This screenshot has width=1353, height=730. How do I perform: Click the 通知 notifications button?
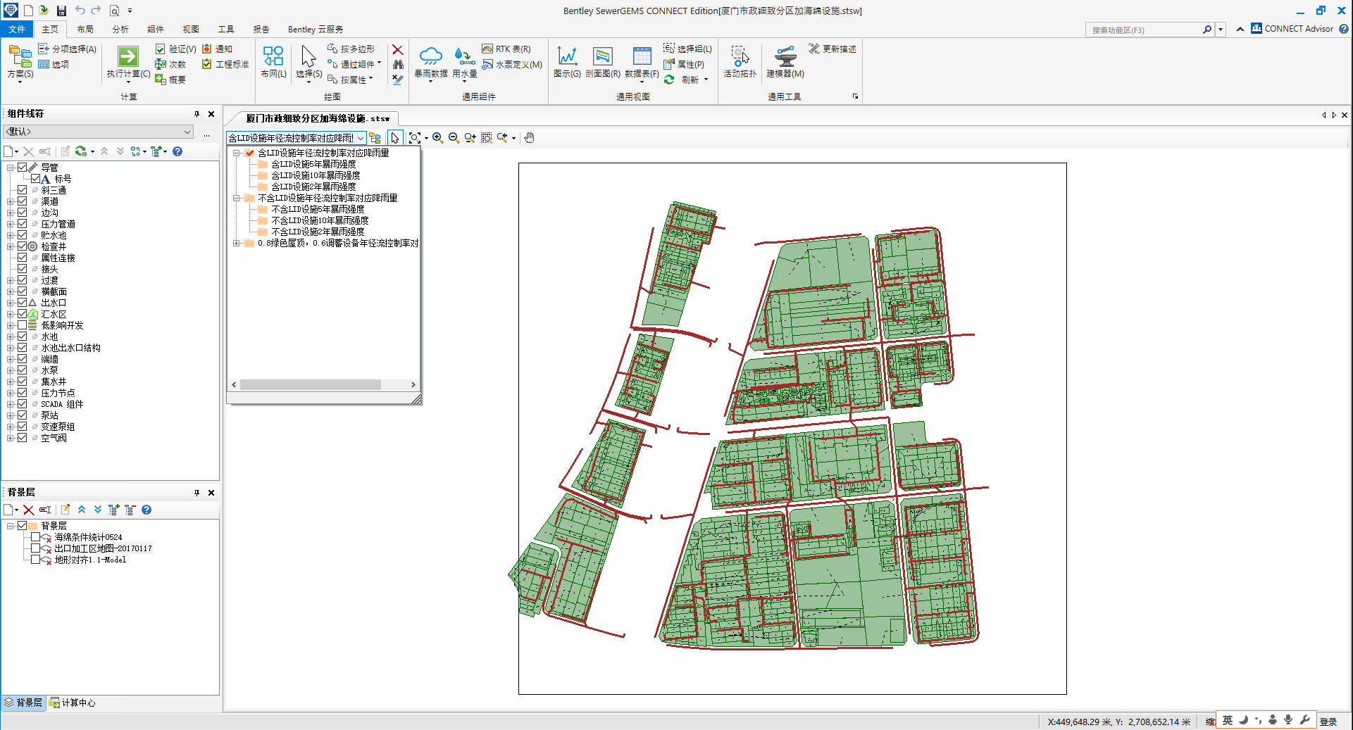(x=217, y=49)
